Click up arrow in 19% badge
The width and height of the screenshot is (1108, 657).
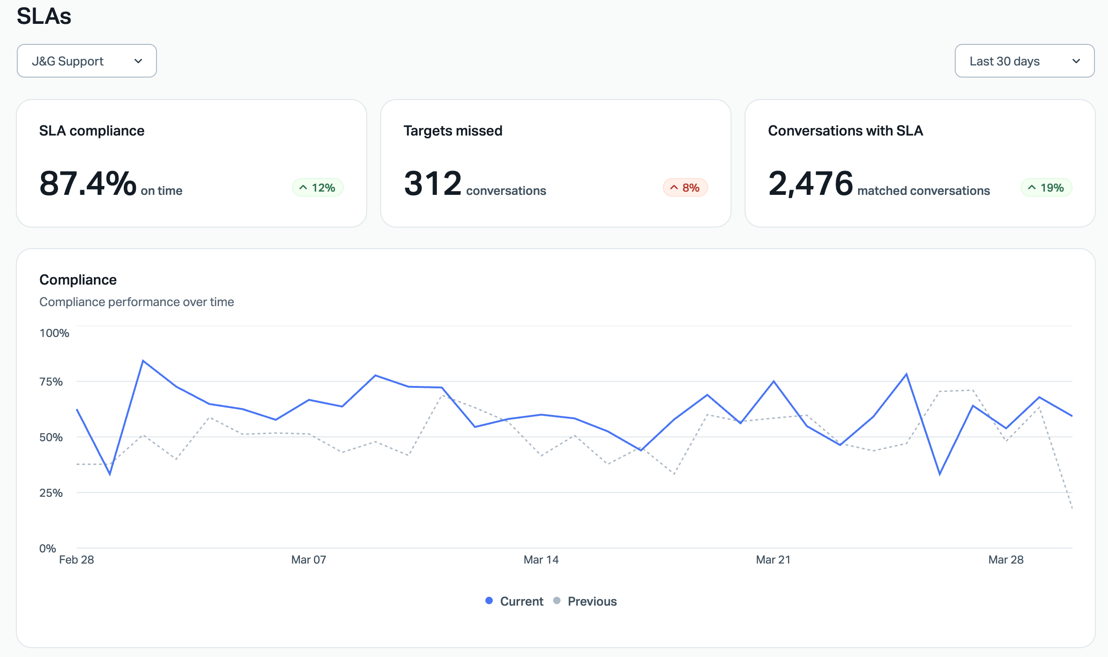click(1032, 188)
